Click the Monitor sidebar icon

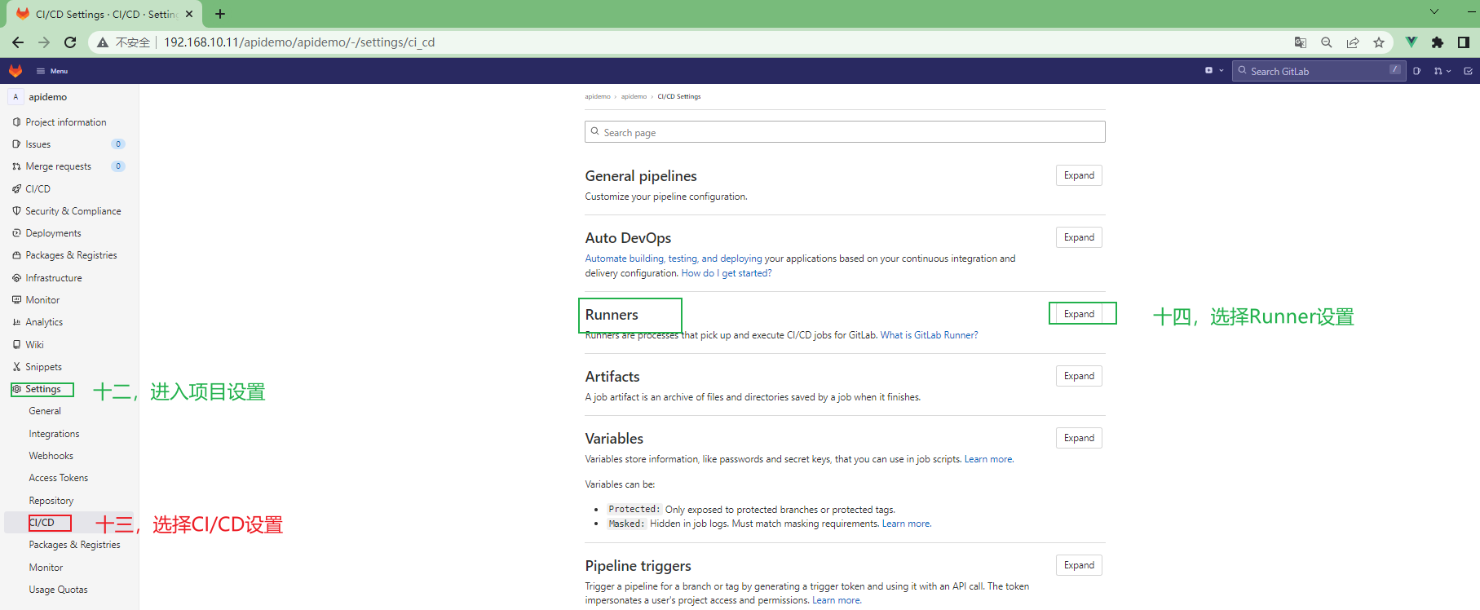tap(16, 300)
